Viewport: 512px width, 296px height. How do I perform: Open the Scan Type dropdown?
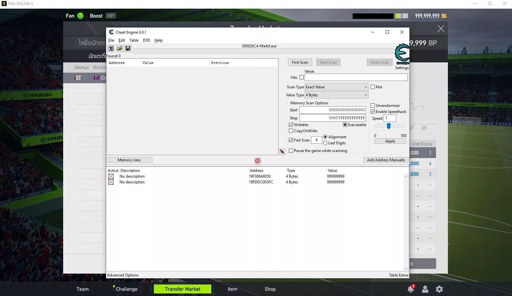[x=336, y=87]
